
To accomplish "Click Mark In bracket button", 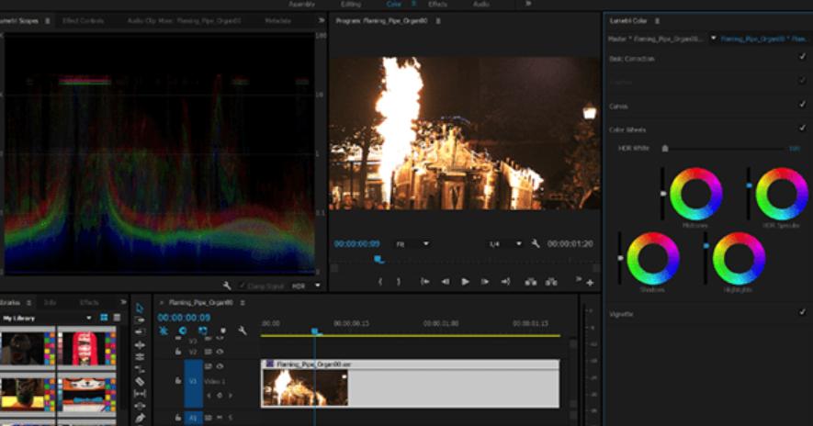I will [380, 282].
